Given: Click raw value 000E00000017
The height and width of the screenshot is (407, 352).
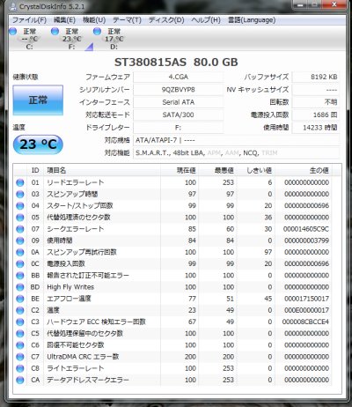Looking at the screenshot, I should pos(306,310).
